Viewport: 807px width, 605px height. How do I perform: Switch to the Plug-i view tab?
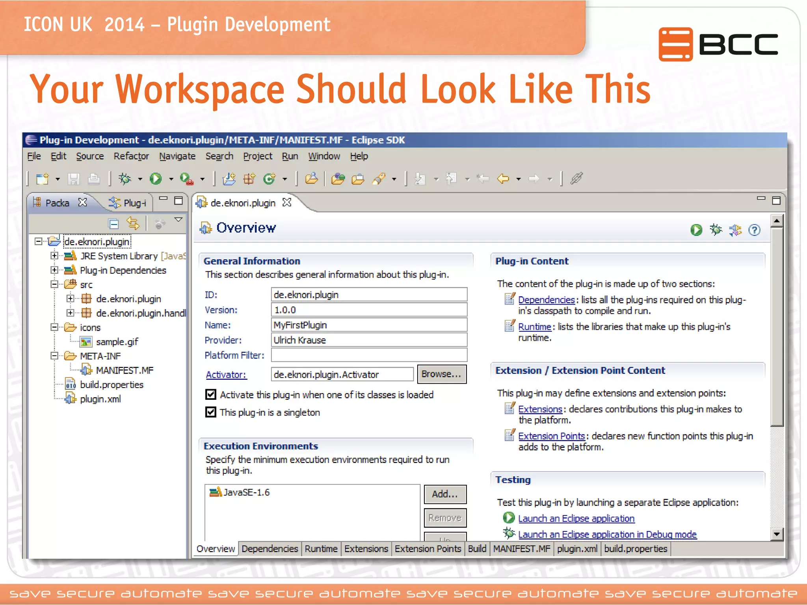128,203
